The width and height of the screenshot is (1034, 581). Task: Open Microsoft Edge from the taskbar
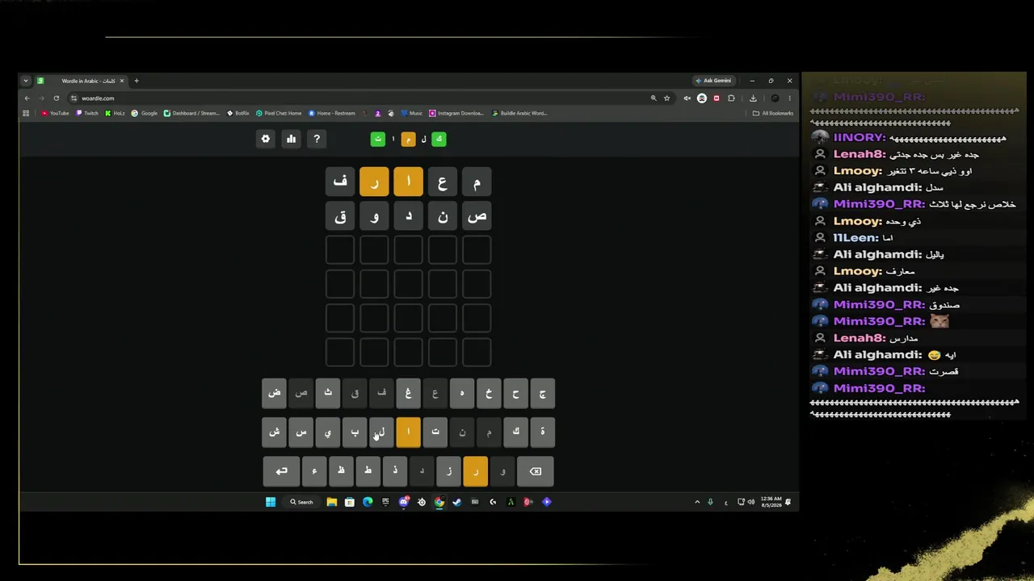[x=368, y=502]
